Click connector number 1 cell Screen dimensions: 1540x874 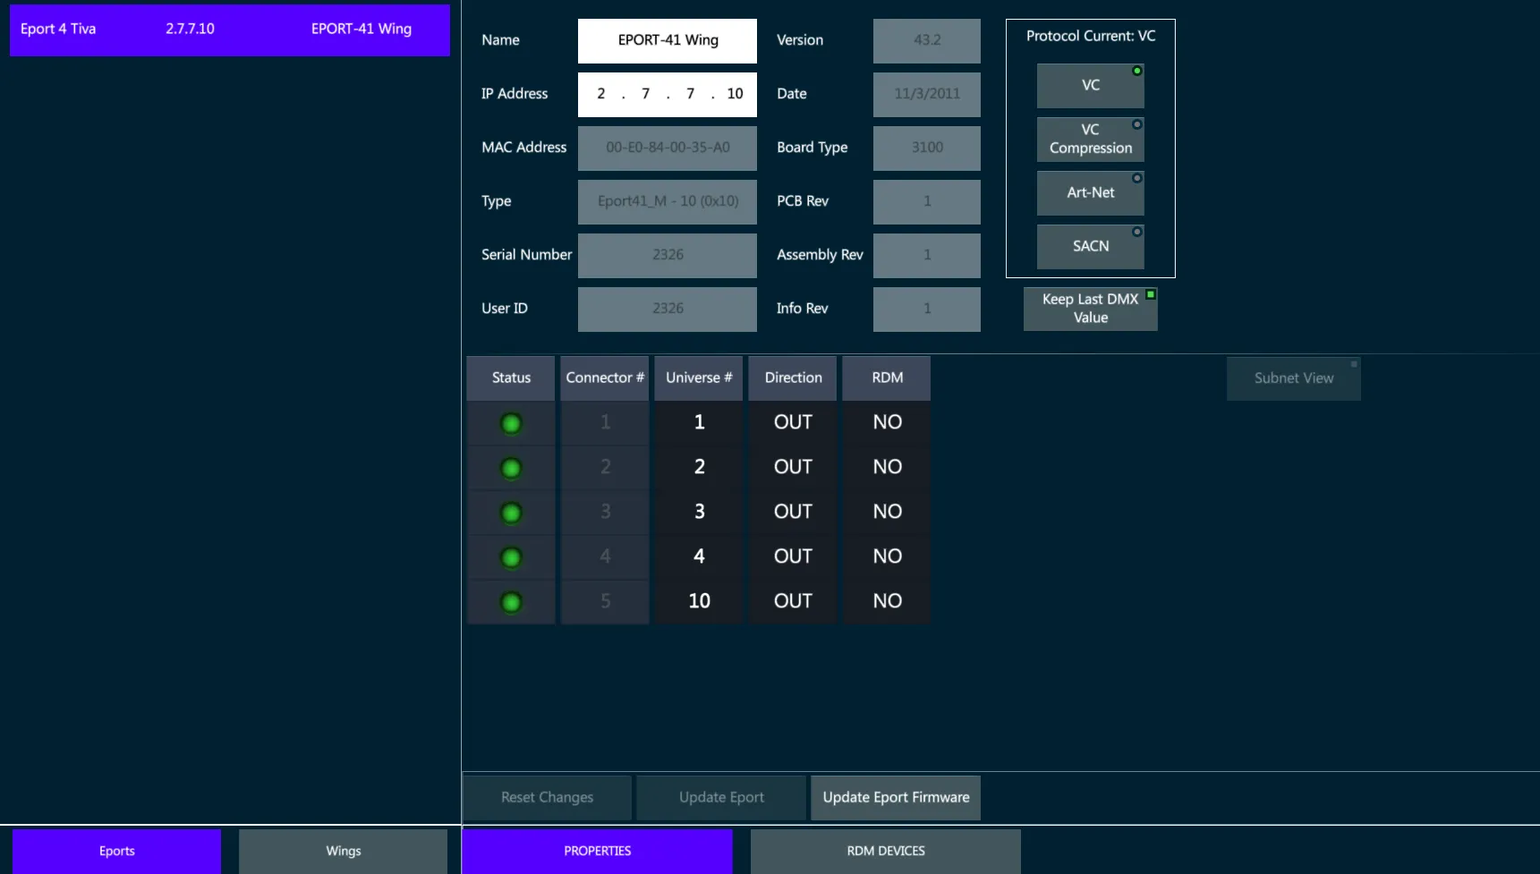pyautogui.click(x=605, y=423)
